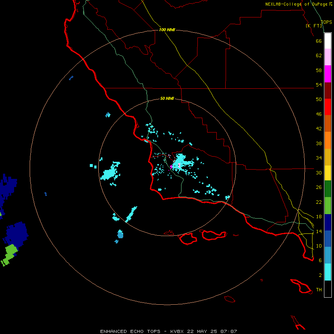Click the light pink 62 kft legend swatch
The image size is (334, 334).
tap(328, 57)
